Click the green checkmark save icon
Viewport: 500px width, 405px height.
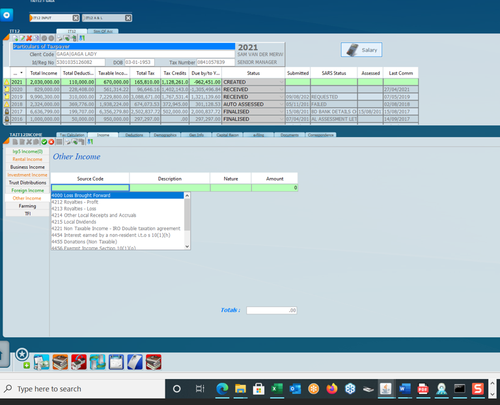point(44,142)
